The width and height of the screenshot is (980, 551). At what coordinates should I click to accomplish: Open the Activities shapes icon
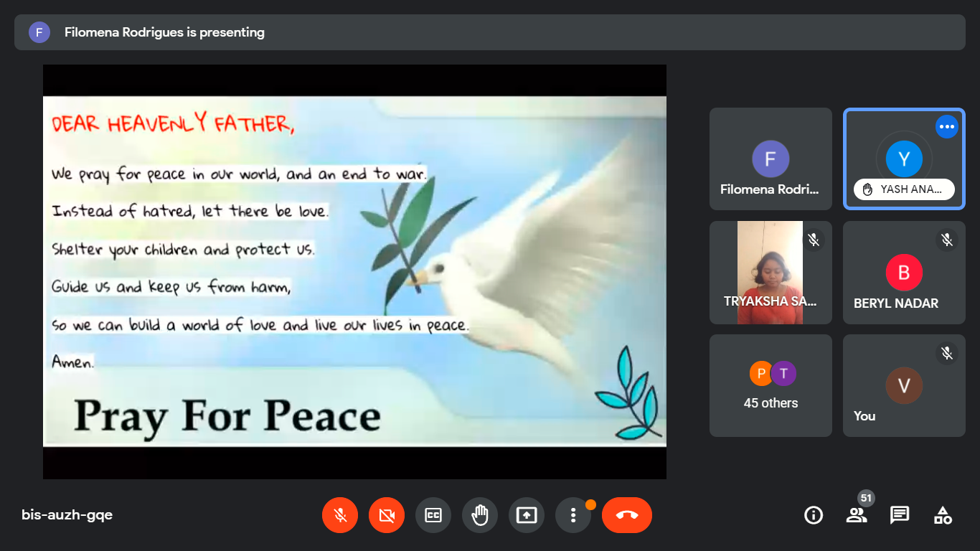click(x=943, y=515)
